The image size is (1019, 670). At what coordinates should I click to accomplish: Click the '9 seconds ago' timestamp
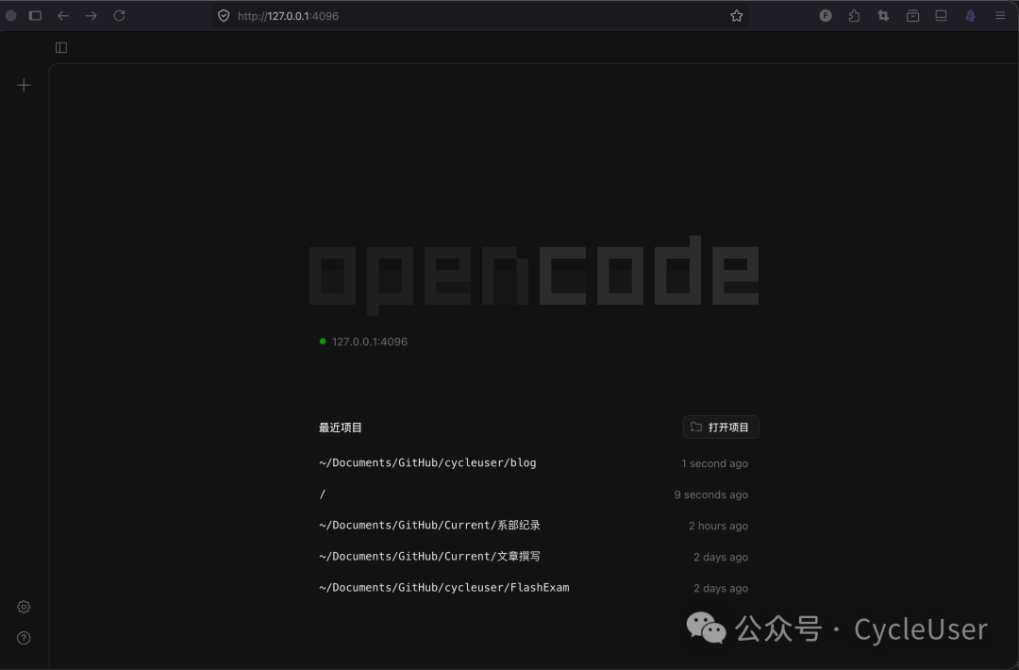(x=711, y=494)
